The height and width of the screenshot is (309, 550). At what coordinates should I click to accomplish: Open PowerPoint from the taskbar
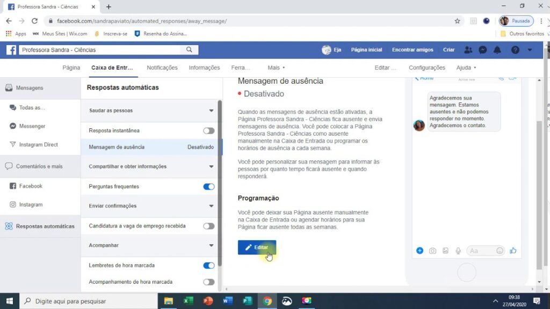(208, 301)
